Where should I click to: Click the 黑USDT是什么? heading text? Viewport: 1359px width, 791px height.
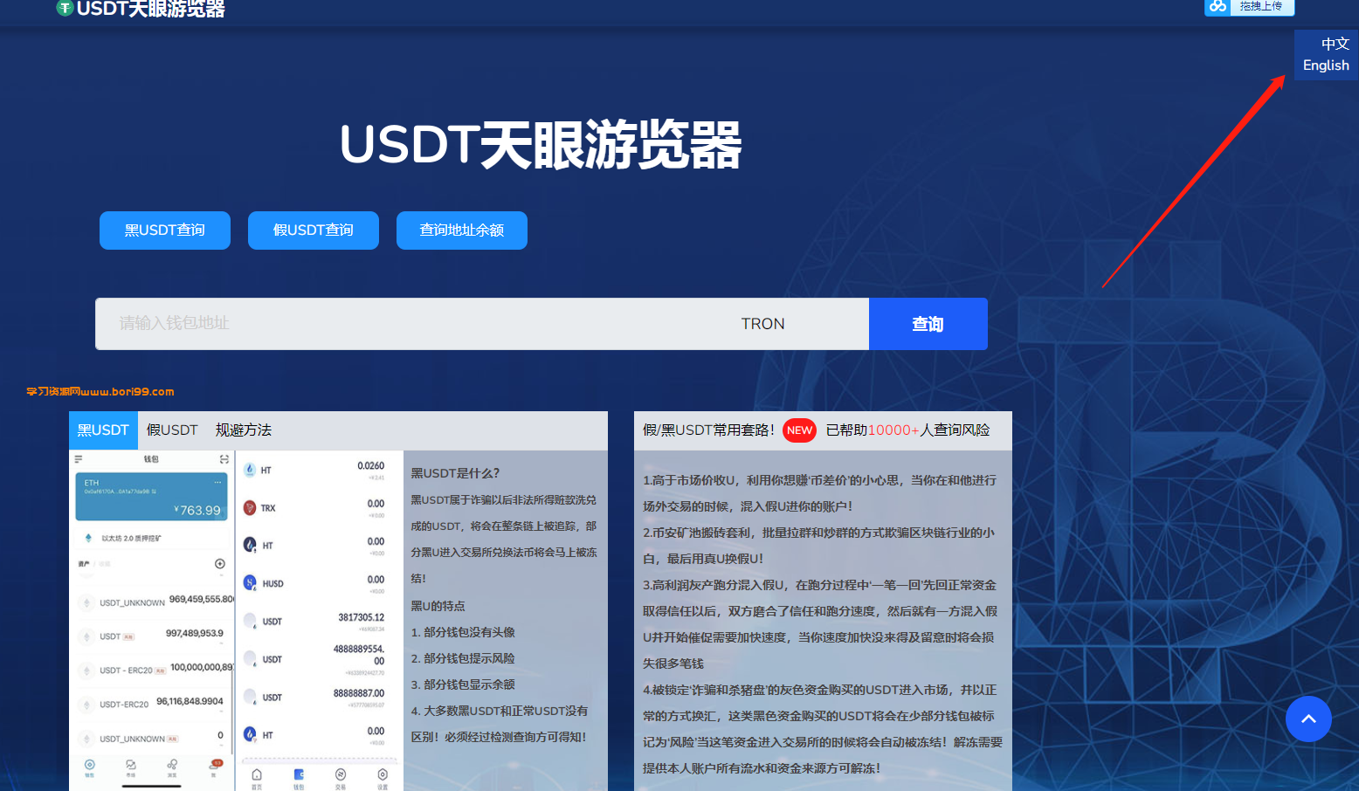pos(455,473)
